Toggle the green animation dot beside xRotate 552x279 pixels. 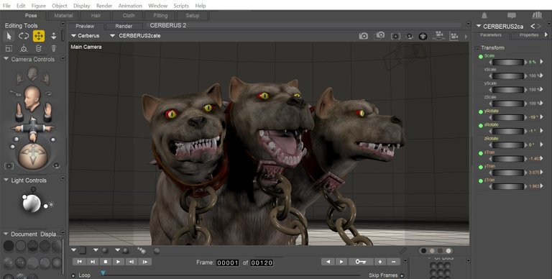click(481, 125)
